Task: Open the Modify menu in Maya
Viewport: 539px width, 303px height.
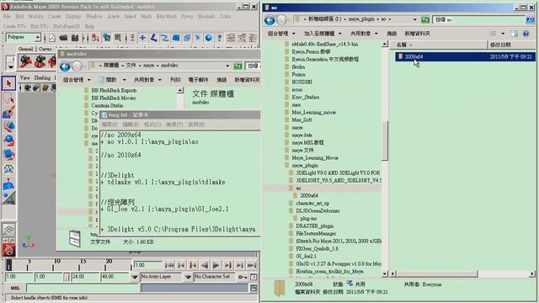Action: (35, 16)
